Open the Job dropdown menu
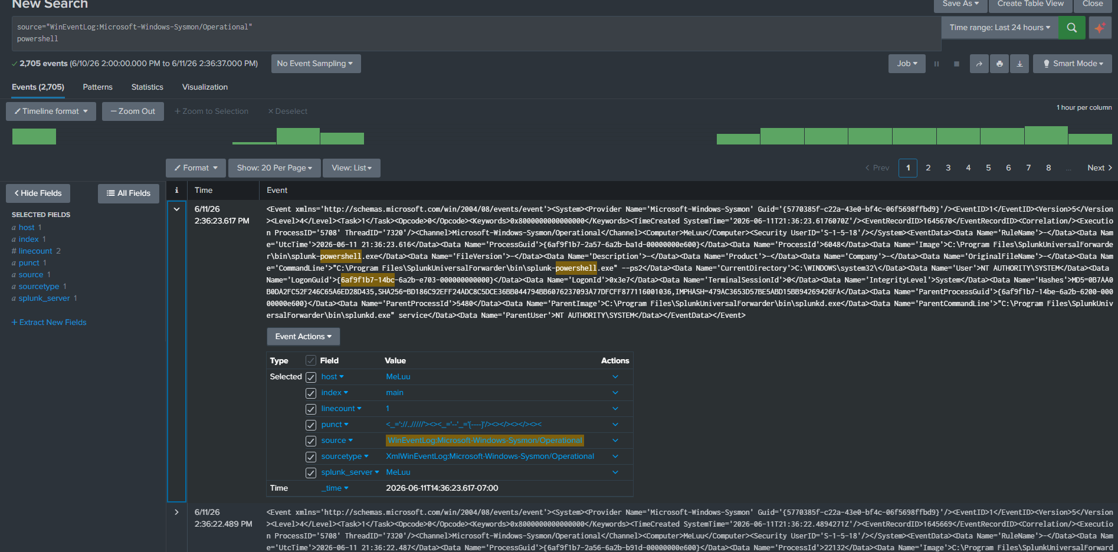The height and width of the screenshot is (552, 1118). [x=907, y=64]
